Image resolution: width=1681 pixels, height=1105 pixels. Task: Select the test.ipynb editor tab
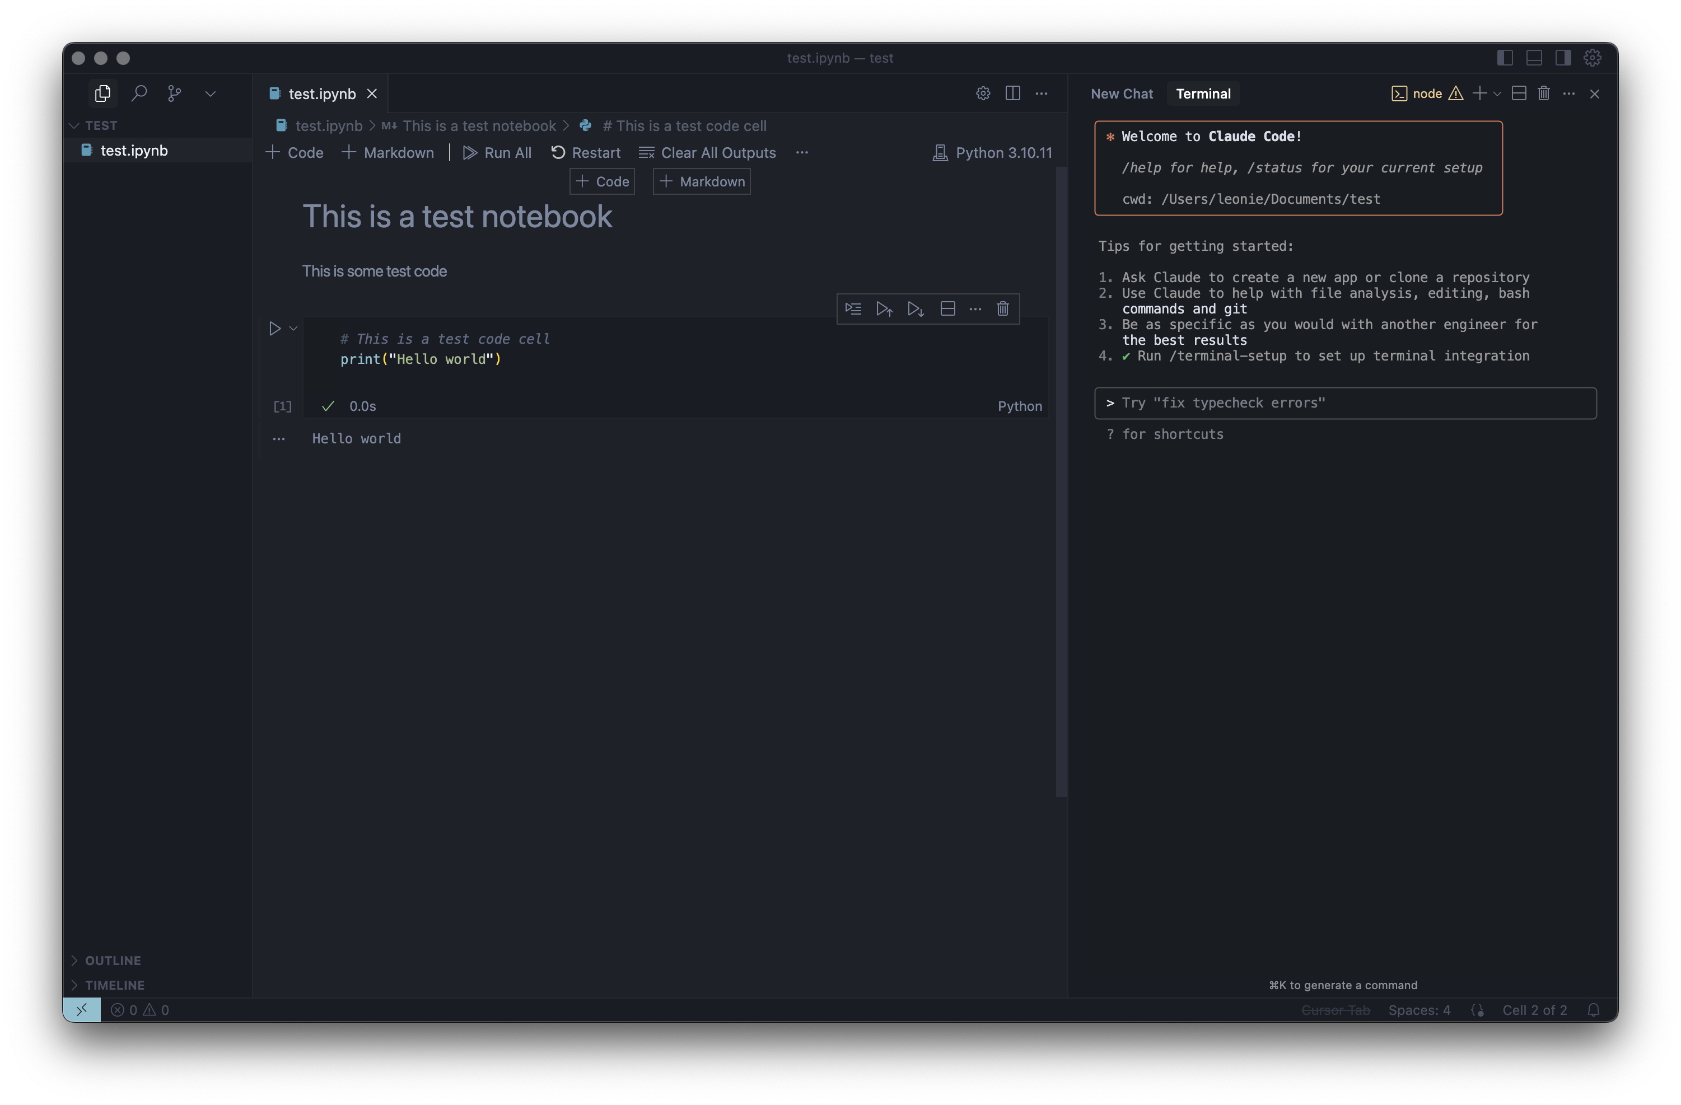tap(321, 93)
